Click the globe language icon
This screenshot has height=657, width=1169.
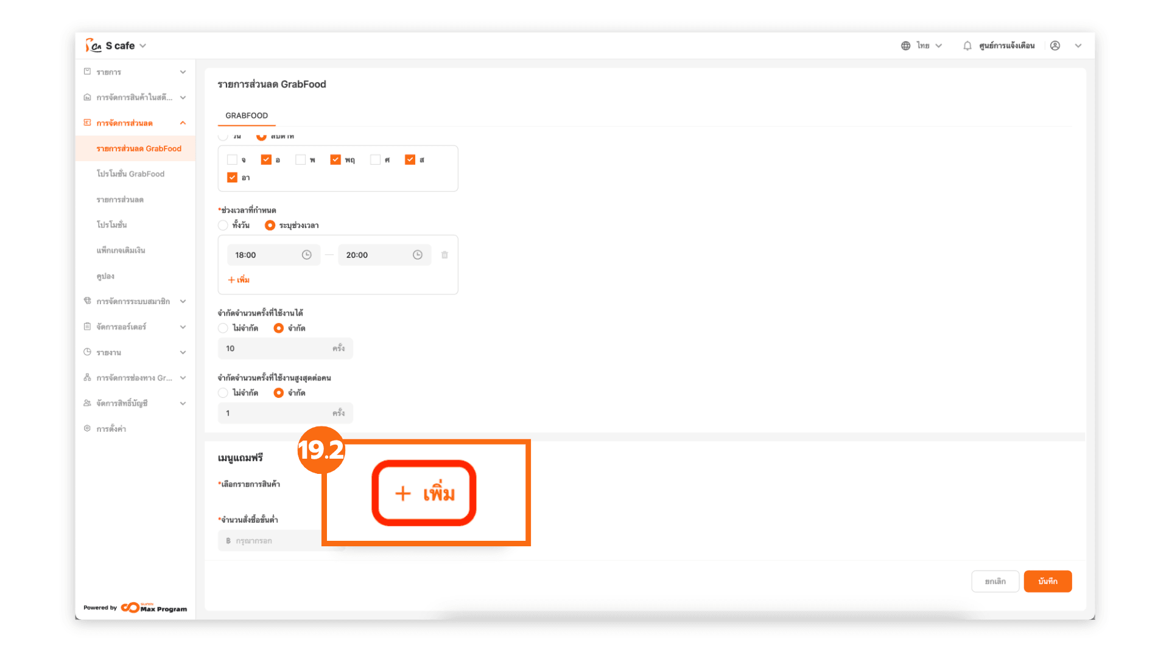tap(905, 46)
